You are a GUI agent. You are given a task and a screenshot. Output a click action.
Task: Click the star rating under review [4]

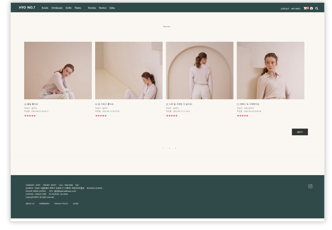coord(30,116)
